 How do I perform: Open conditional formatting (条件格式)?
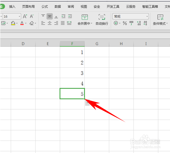(x=160, y=20)
